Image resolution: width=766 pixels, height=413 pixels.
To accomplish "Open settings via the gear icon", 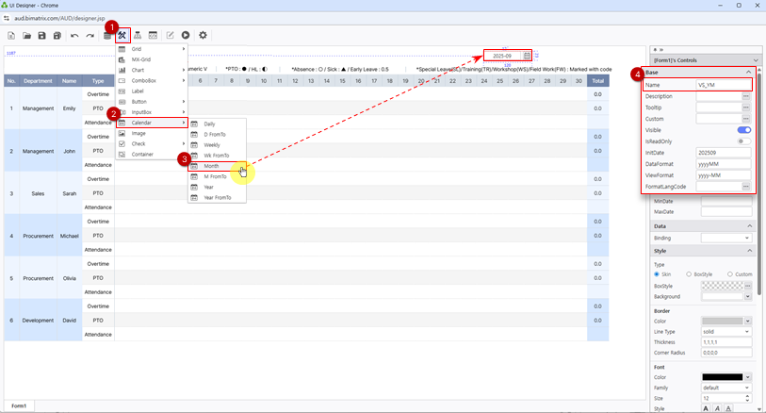I will [x=203, y=35].
